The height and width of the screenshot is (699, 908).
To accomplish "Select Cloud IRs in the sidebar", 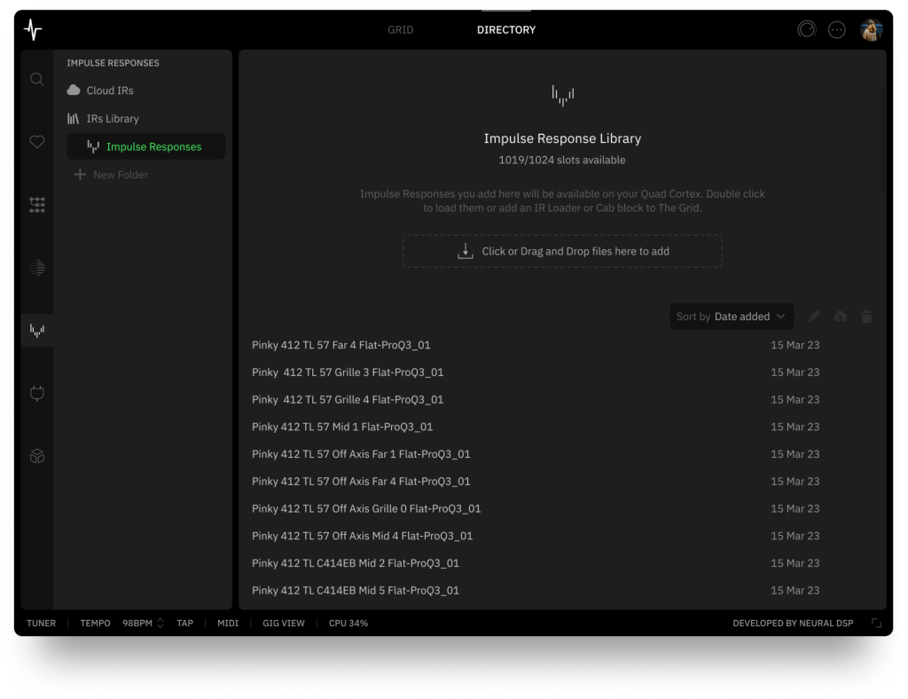I will tap(110, 90).
